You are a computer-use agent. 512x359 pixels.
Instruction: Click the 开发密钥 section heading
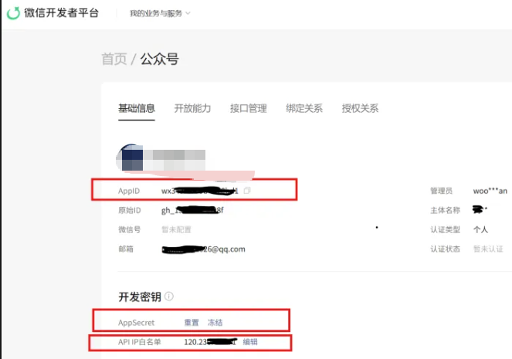[x=140, y=297]
